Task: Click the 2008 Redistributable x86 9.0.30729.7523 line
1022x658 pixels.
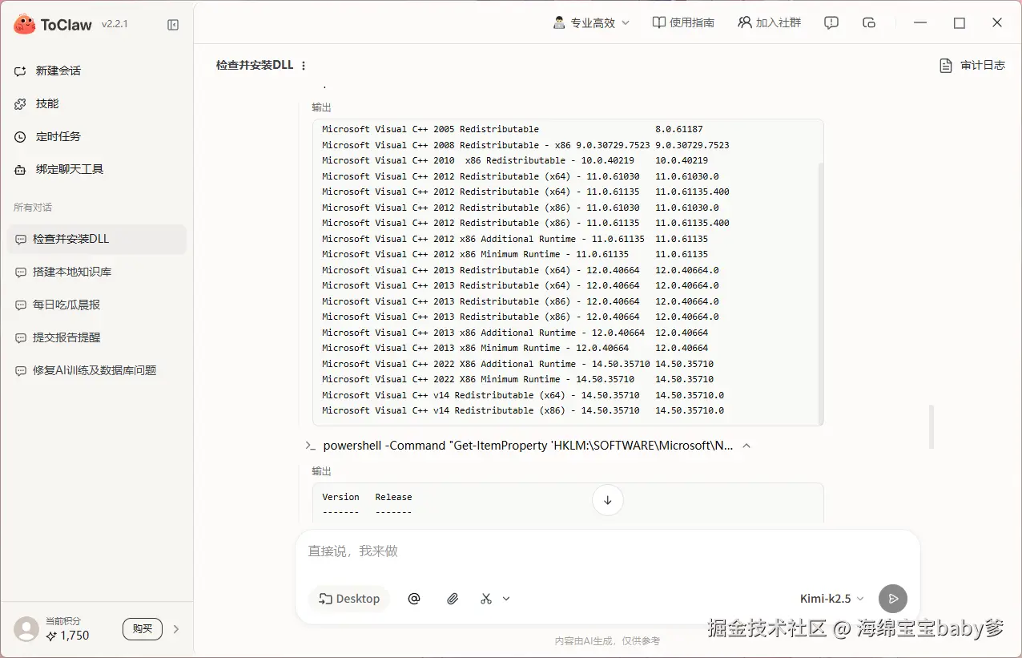Action: (x=525, y=145)
